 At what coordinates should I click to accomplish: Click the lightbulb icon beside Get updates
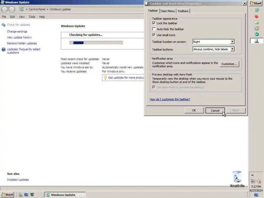[105, 77]
